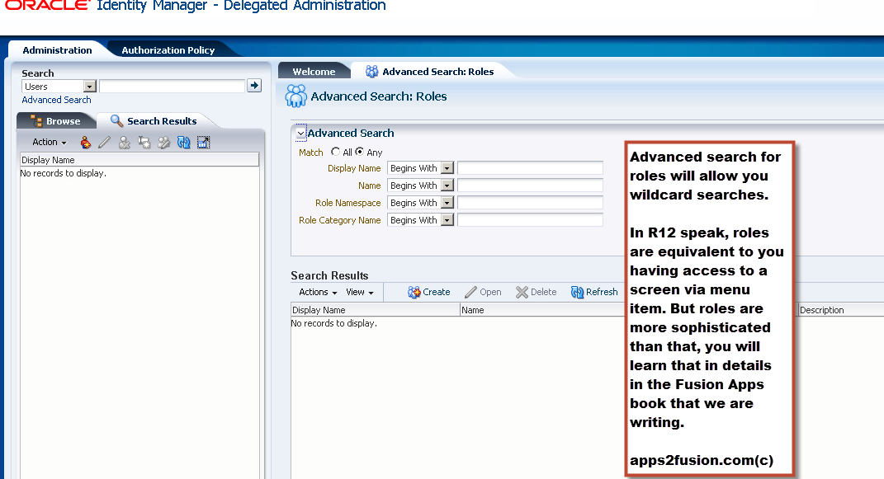Viewport: 884px width, 479px height.
Task: Click the search go arrow button
Action: tap(254, 86)
